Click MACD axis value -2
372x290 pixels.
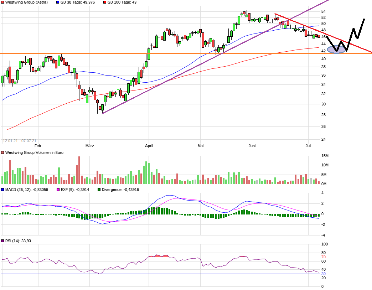click(x=323, y=224)
